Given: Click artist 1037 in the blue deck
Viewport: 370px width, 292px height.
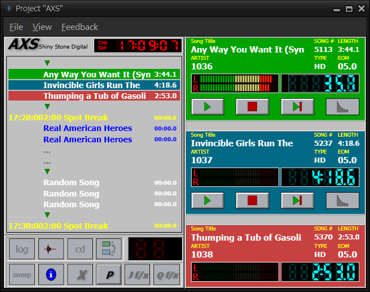Looking at the screenshot, I should coord(202,160).
